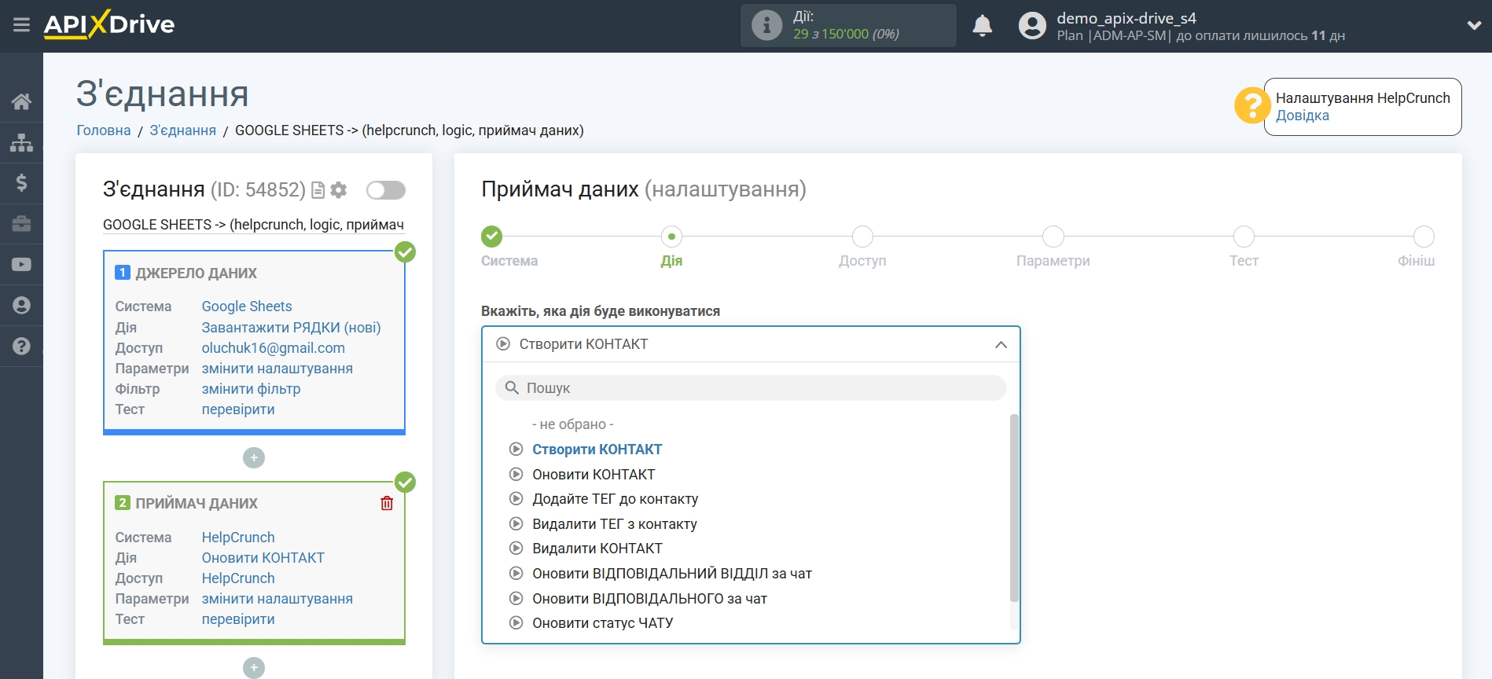Open receiver HelpCrunch access link

pos(237,578)
